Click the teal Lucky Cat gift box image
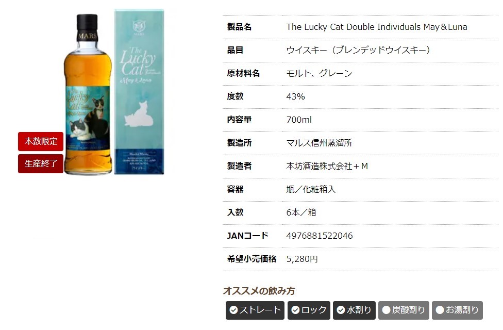Viewport: 503px width, 330px height. pos(139,92)
